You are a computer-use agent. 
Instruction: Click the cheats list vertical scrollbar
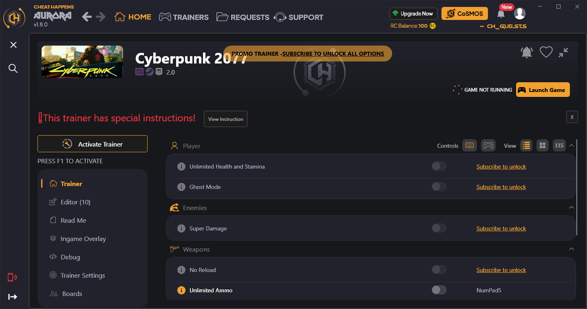click(577, 187)
